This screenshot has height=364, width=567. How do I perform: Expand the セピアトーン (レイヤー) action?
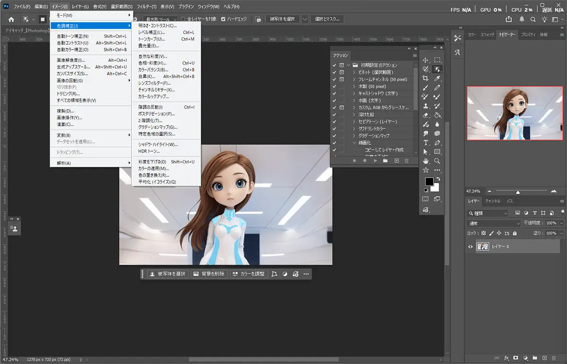[x=354, y=122]
